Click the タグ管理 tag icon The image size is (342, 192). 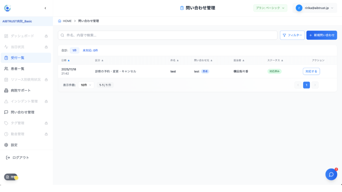(x=6, y=123)
